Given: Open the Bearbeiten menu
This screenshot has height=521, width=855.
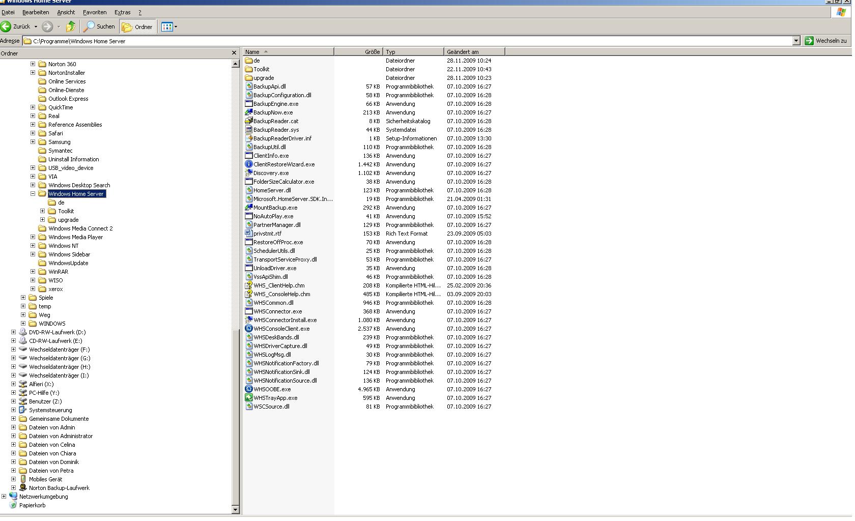Looking at the screenshot, I should [36, 12].
